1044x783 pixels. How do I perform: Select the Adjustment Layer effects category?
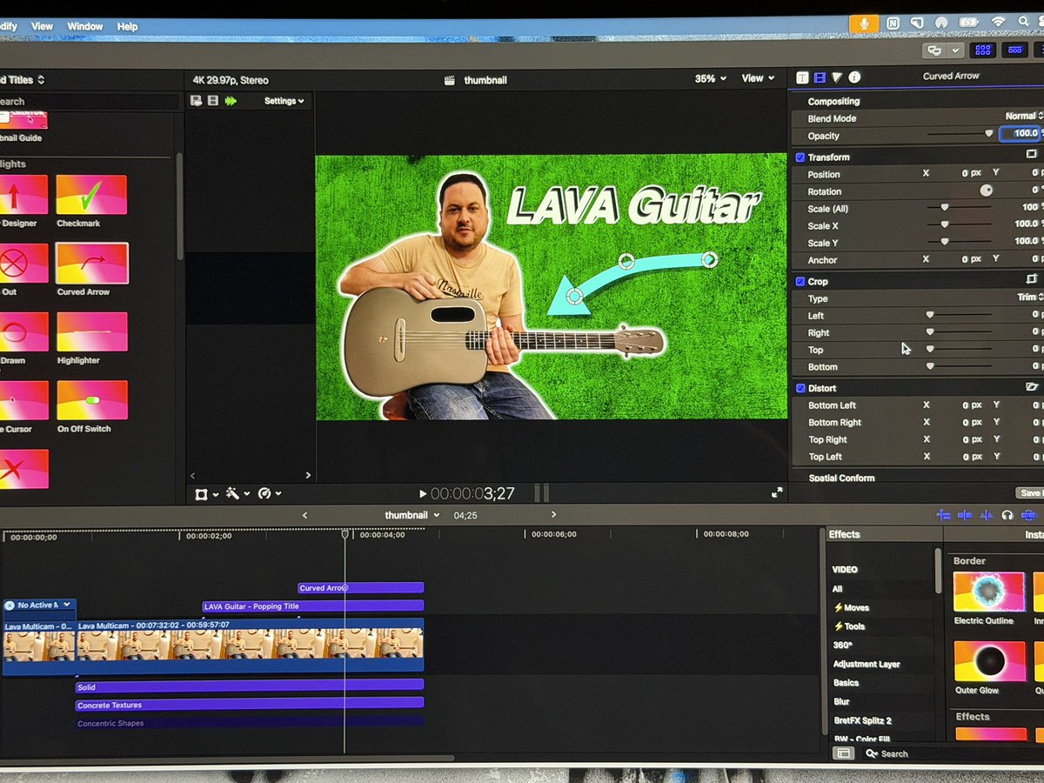click(867, 664)
